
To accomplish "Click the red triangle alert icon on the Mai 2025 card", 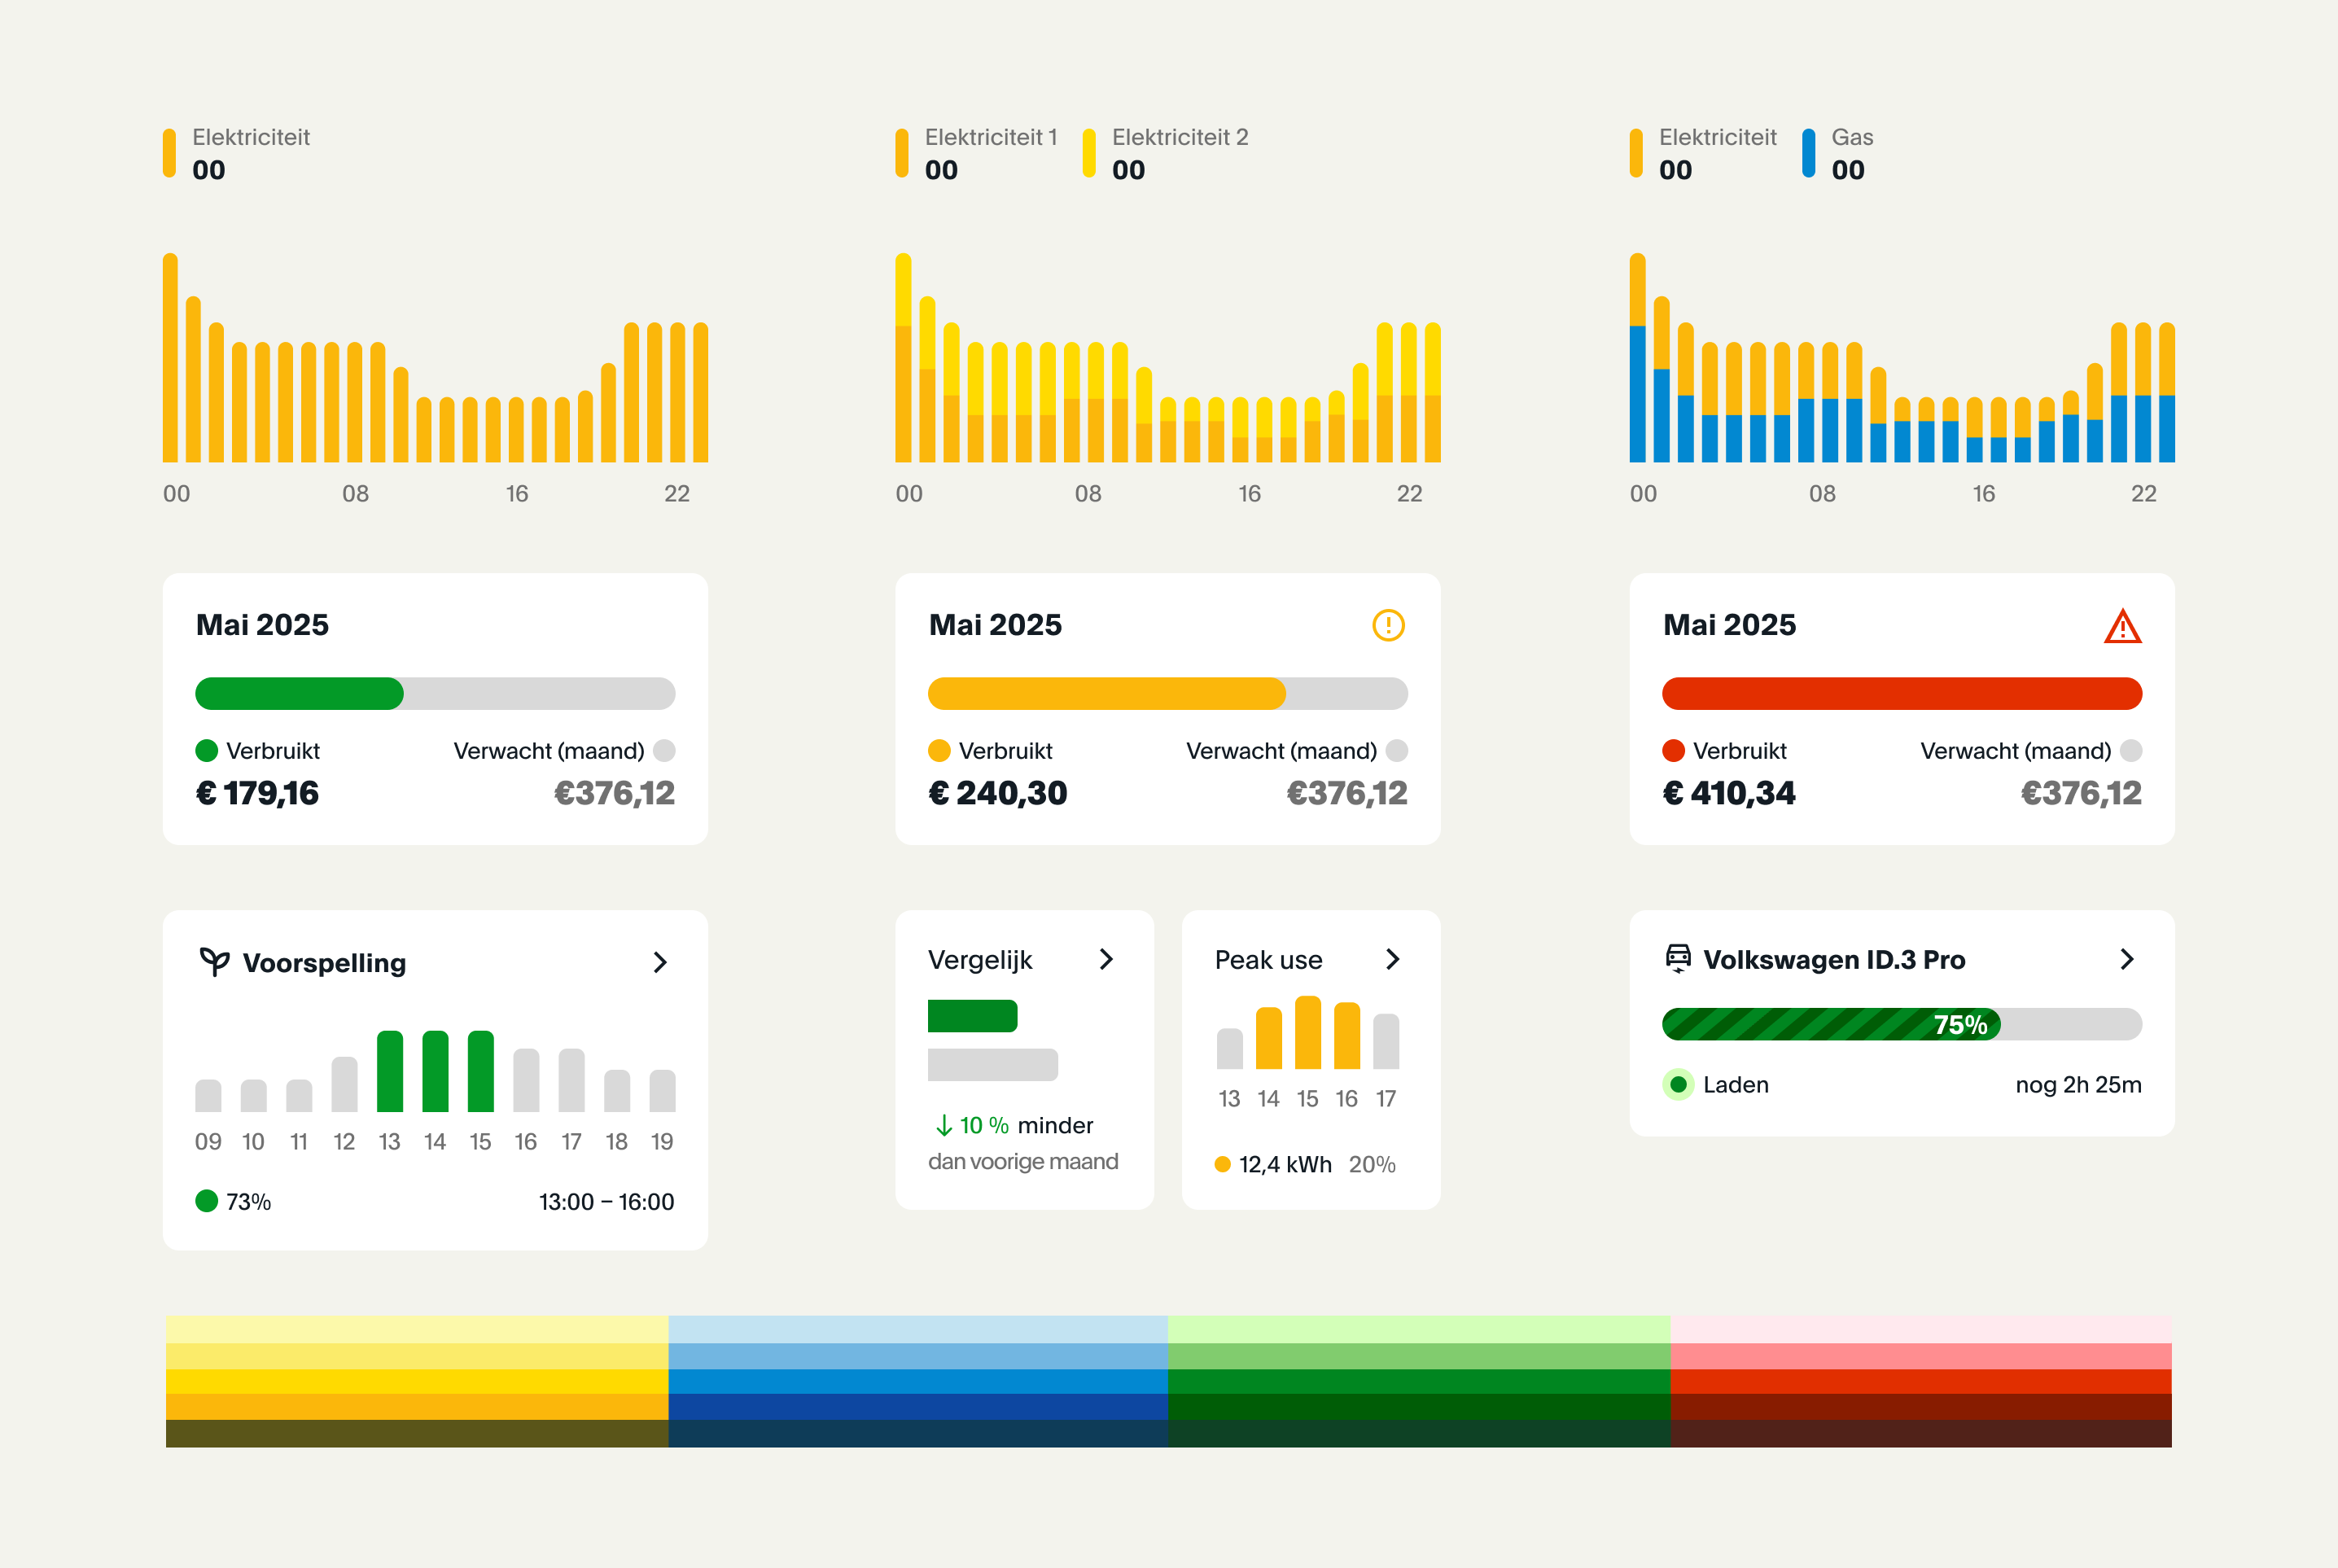I will [x=2122, y=627].
